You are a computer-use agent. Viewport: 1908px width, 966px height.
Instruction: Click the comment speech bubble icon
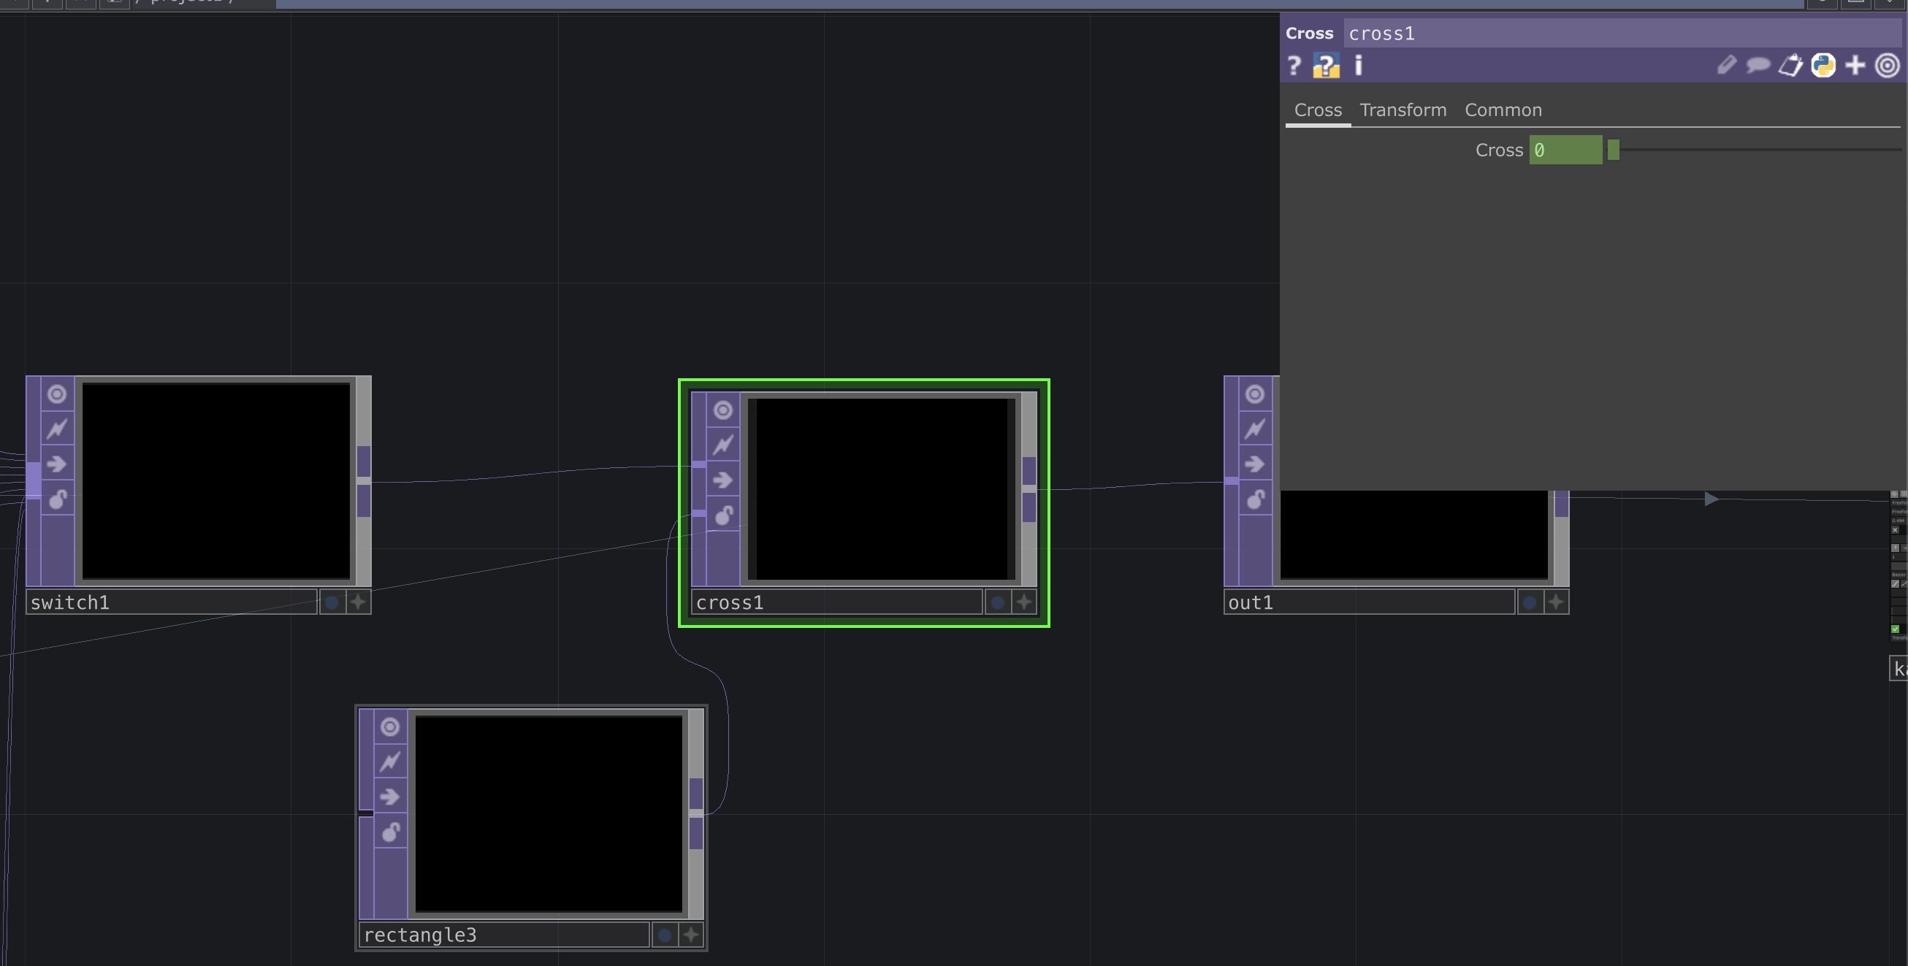pyautogui.click(x=1758, y=66)
